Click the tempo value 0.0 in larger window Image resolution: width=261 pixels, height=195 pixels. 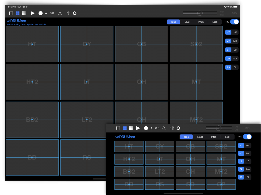point(52,13)
